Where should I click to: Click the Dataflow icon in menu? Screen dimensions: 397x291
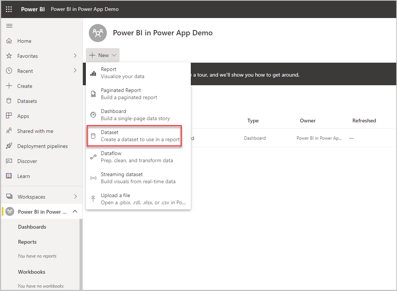pyautogui.click(x=93, y=157)
